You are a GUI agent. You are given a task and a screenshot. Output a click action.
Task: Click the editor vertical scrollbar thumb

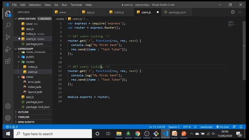pyautogui.click(x=244, y=51)
